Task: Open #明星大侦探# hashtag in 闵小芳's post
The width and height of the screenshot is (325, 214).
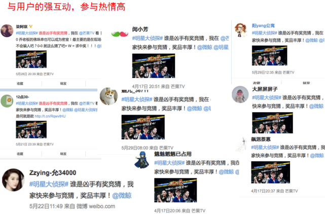Action: [x=148, y=39]
